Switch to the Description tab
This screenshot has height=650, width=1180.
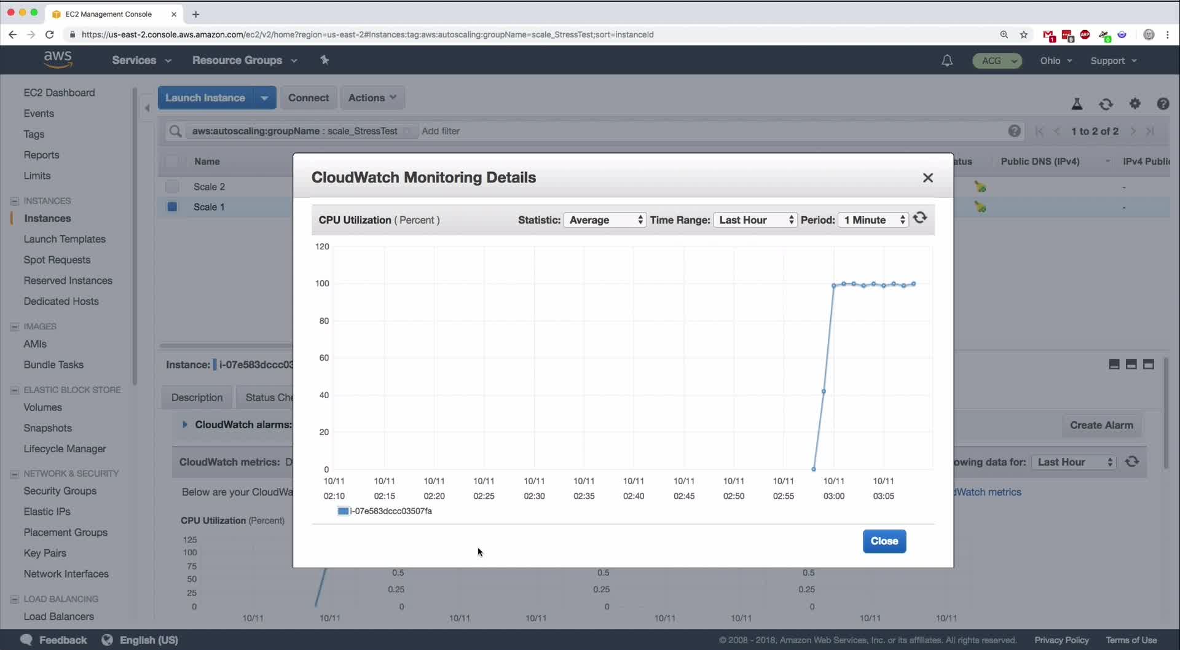[197, 397]
